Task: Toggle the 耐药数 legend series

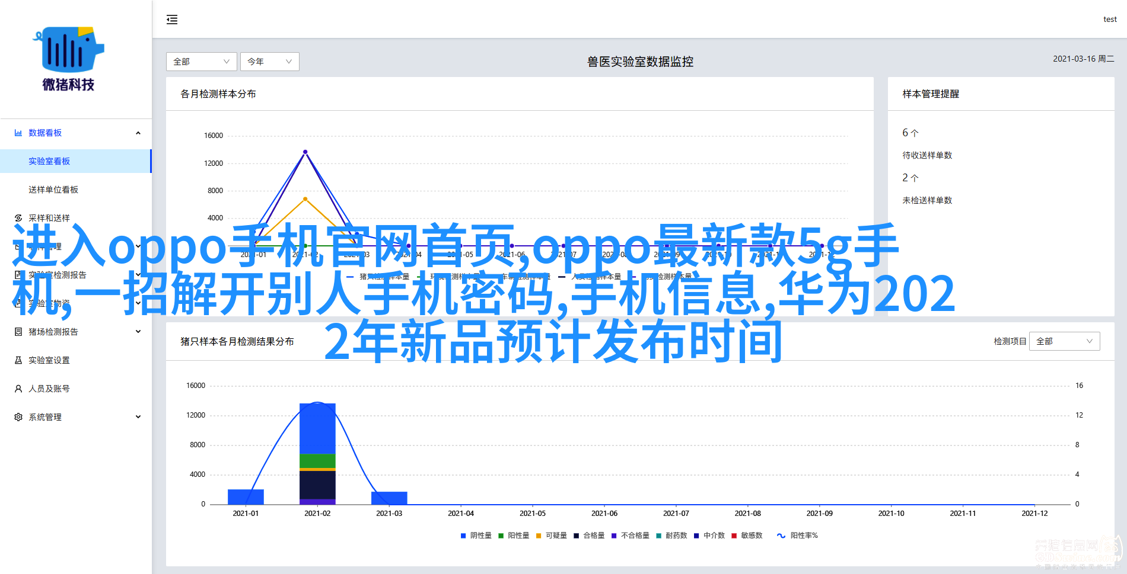Action: [x=671, y=535]
